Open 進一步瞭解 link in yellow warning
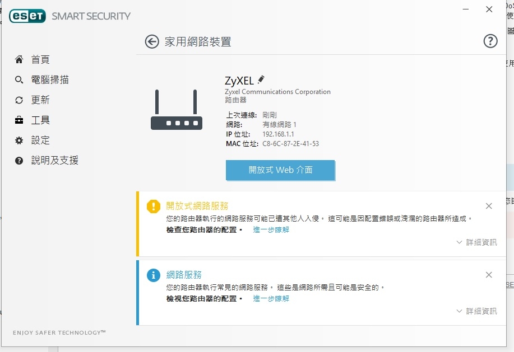Image resolution: width=514 pixels, height=352 pixels. (271, 229)
